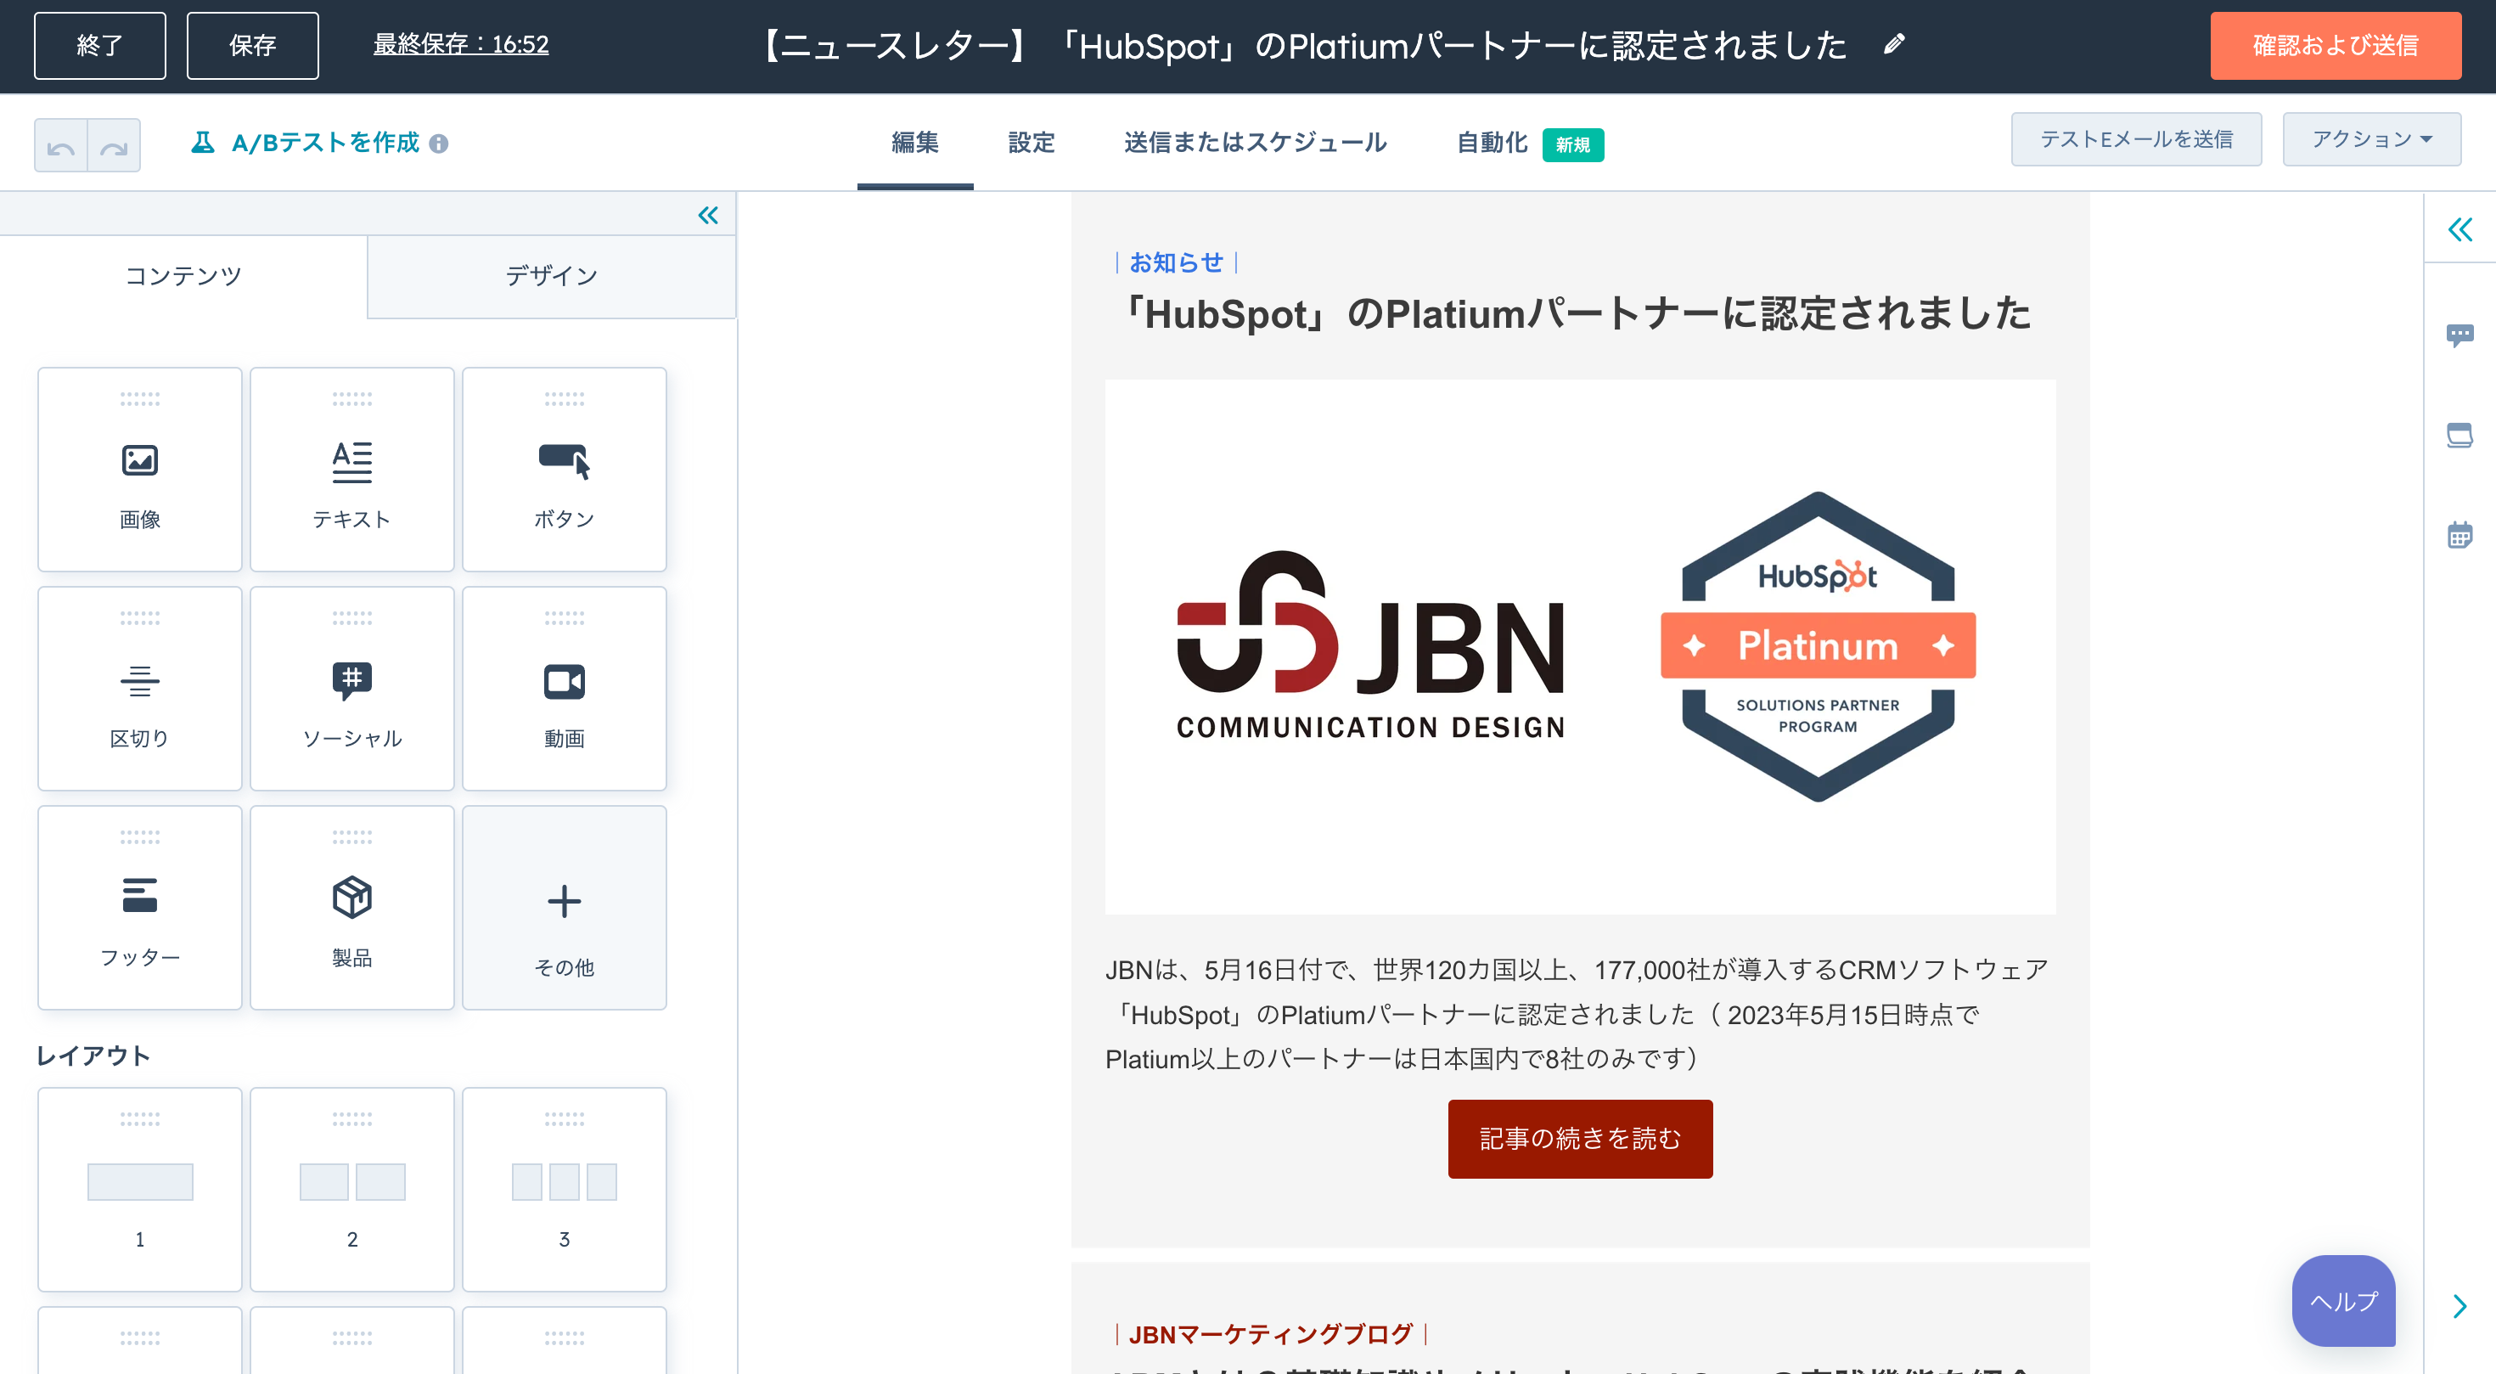Viewport: 2496px width, 1374px height.
Task: Click 確認および送信 button
Action: [x=2336, y=46]
